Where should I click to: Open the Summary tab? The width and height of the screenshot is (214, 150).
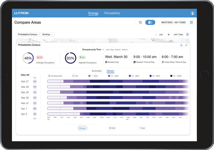(97, 71)
